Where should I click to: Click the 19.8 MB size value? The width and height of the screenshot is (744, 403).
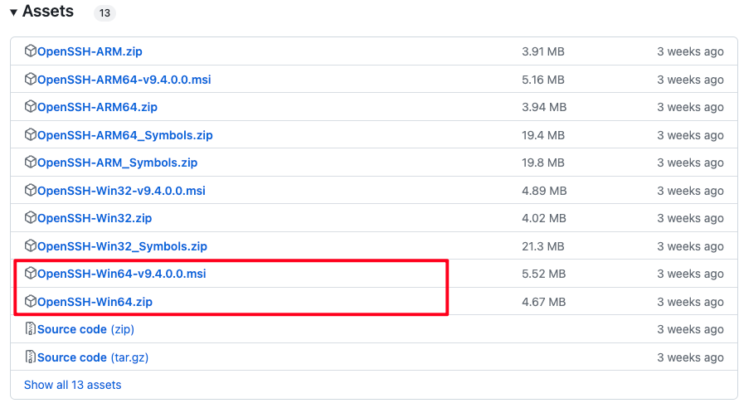pos(543,163)
